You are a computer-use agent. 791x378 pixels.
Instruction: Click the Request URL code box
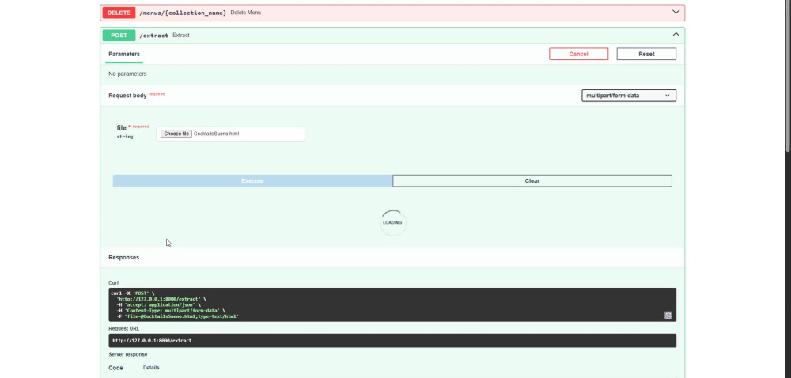tap(392, 340)
